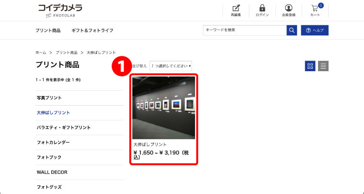Click the ヘルプ help button
Viewport: 364px width, 194px height.
coord(315,30)
